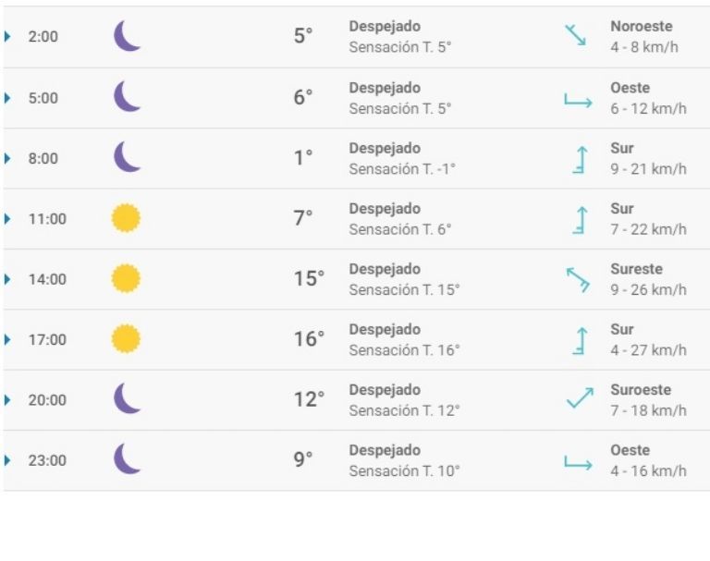Image resolution: width=710 pixels, height=561 pixels.
Task: Expand the 17:00 forecast row arrow
Action: click(x=8, y=339)
